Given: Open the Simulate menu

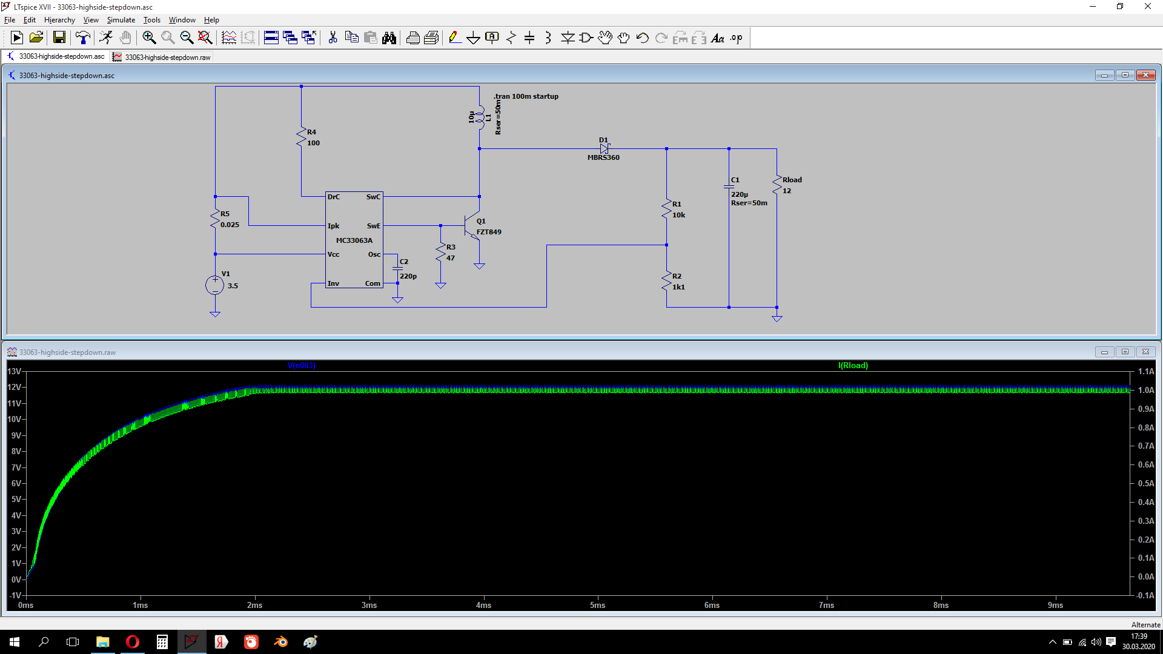Looking at the screenshot, I should 121,20.
